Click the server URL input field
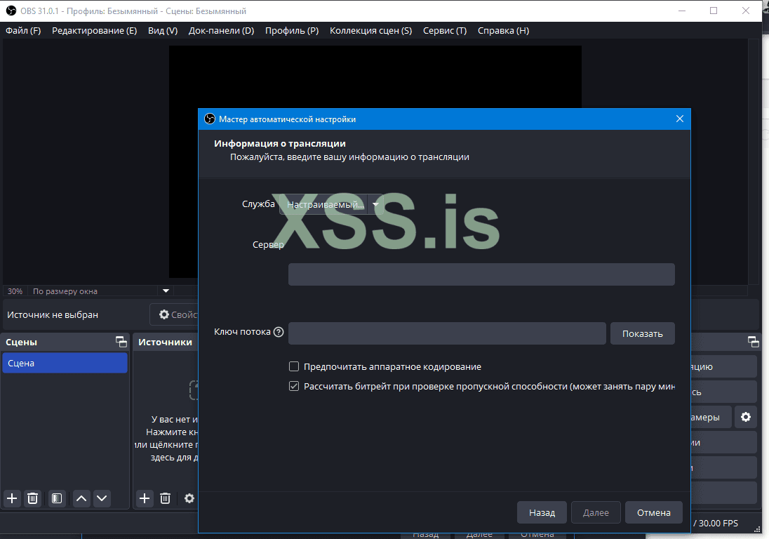 [x=481, y=274]
